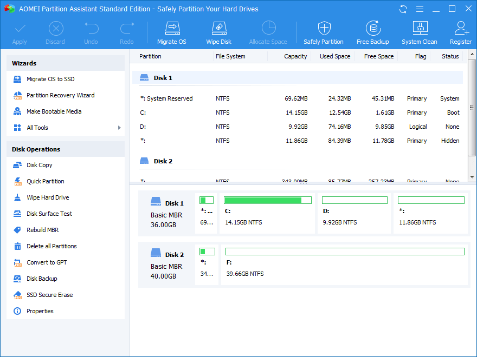This screenshot has height=357, width=477.
Task: Open Safely Partition
Action: 324,31
